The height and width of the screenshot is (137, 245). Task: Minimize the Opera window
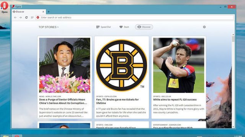tap(220, 7)
